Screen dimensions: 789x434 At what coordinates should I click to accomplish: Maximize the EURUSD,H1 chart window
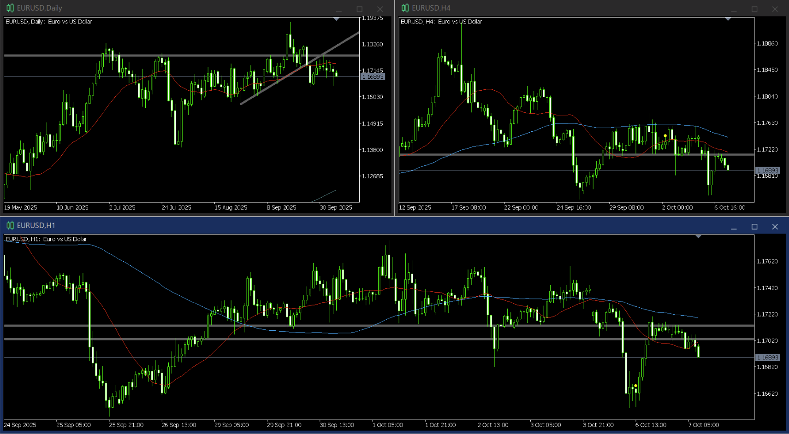(x=754, y=227)
